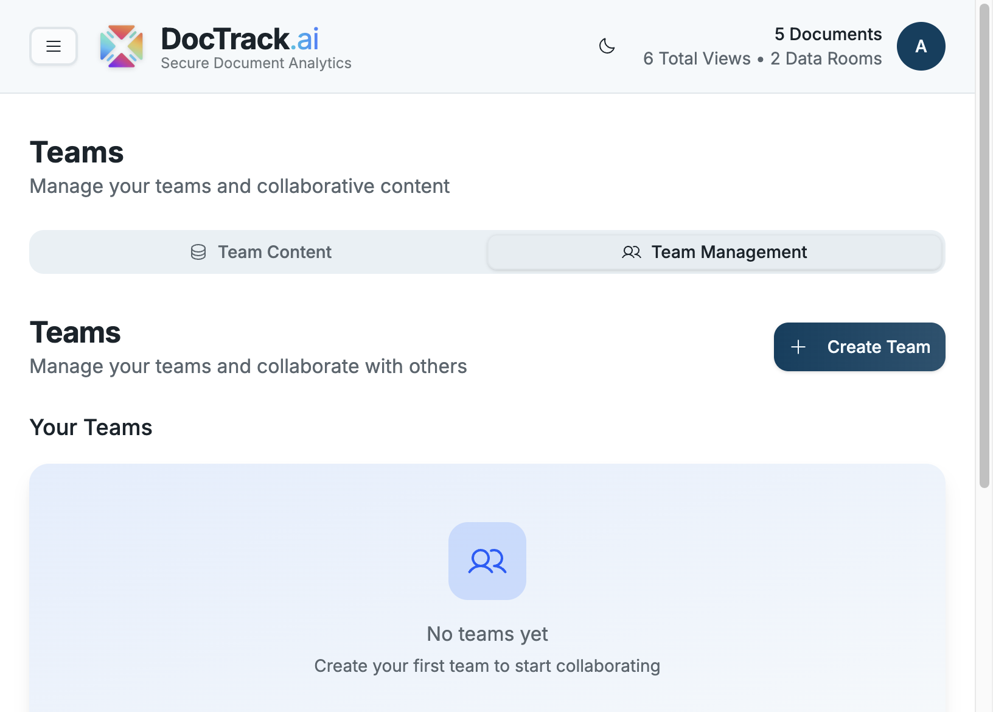Click the DocTrack.ai title text

point(240,39)
